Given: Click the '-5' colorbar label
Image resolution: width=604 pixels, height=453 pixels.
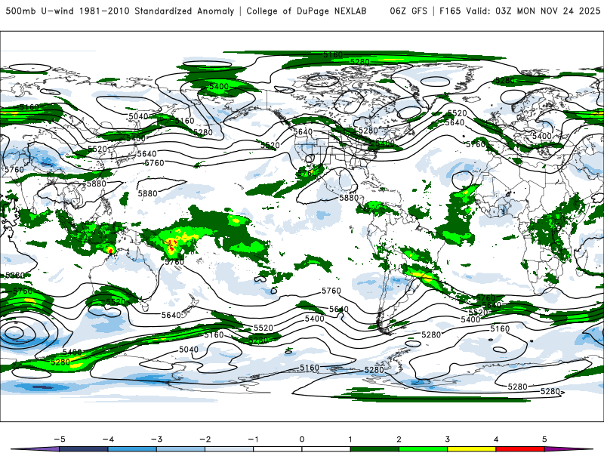Looking at the screenshot, I should (x=60, y=439).
